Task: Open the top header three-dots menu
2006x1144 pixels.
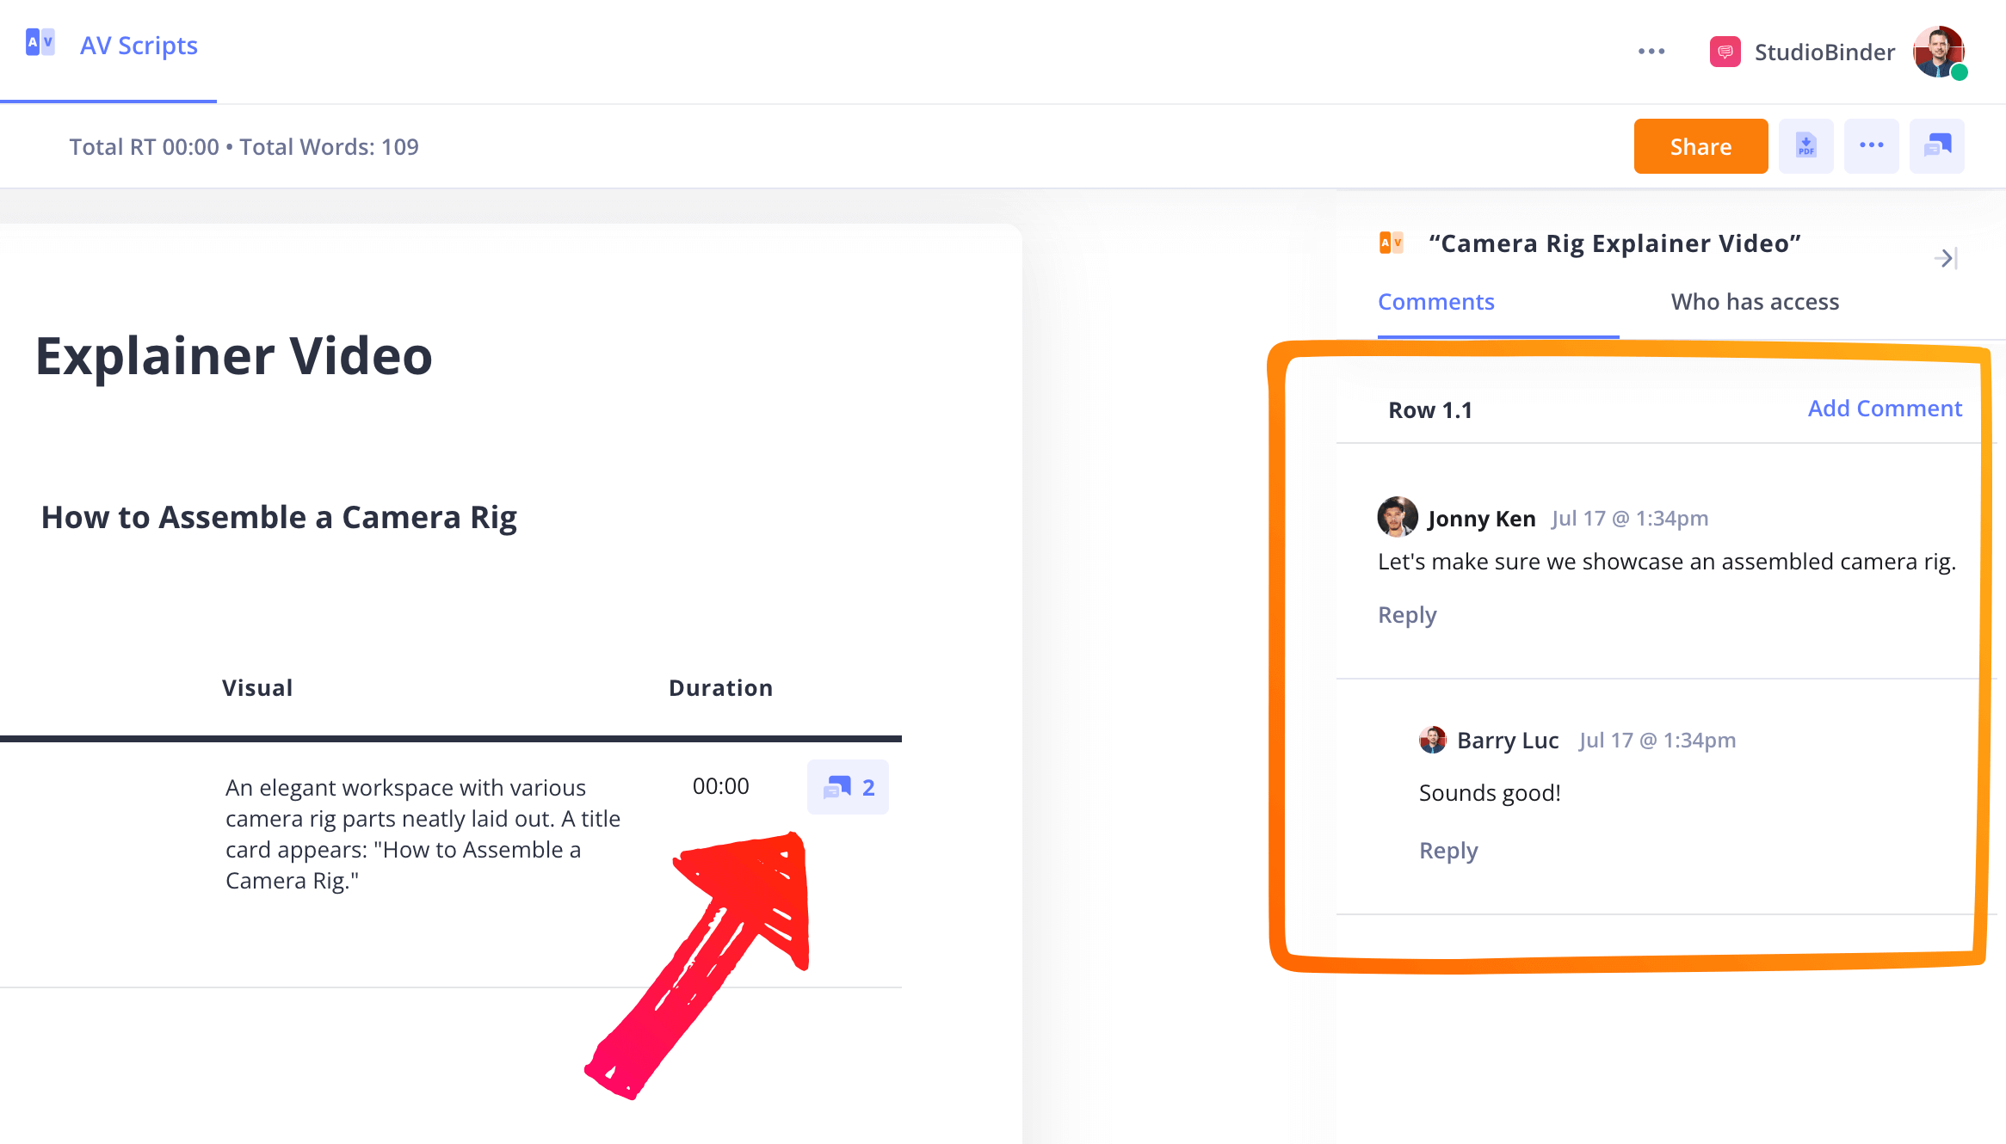Action: [1651, 52]
